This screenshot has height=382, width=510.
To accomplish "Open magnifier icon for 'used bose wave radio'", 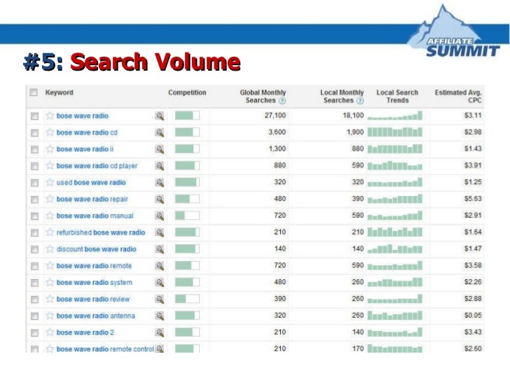I will 160,183.
